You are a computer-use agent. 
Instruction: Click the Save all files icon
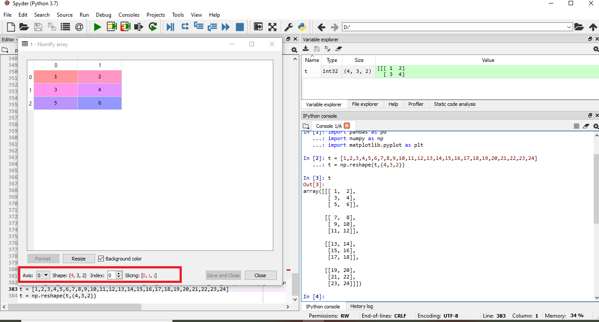click(x=52, y=27)
